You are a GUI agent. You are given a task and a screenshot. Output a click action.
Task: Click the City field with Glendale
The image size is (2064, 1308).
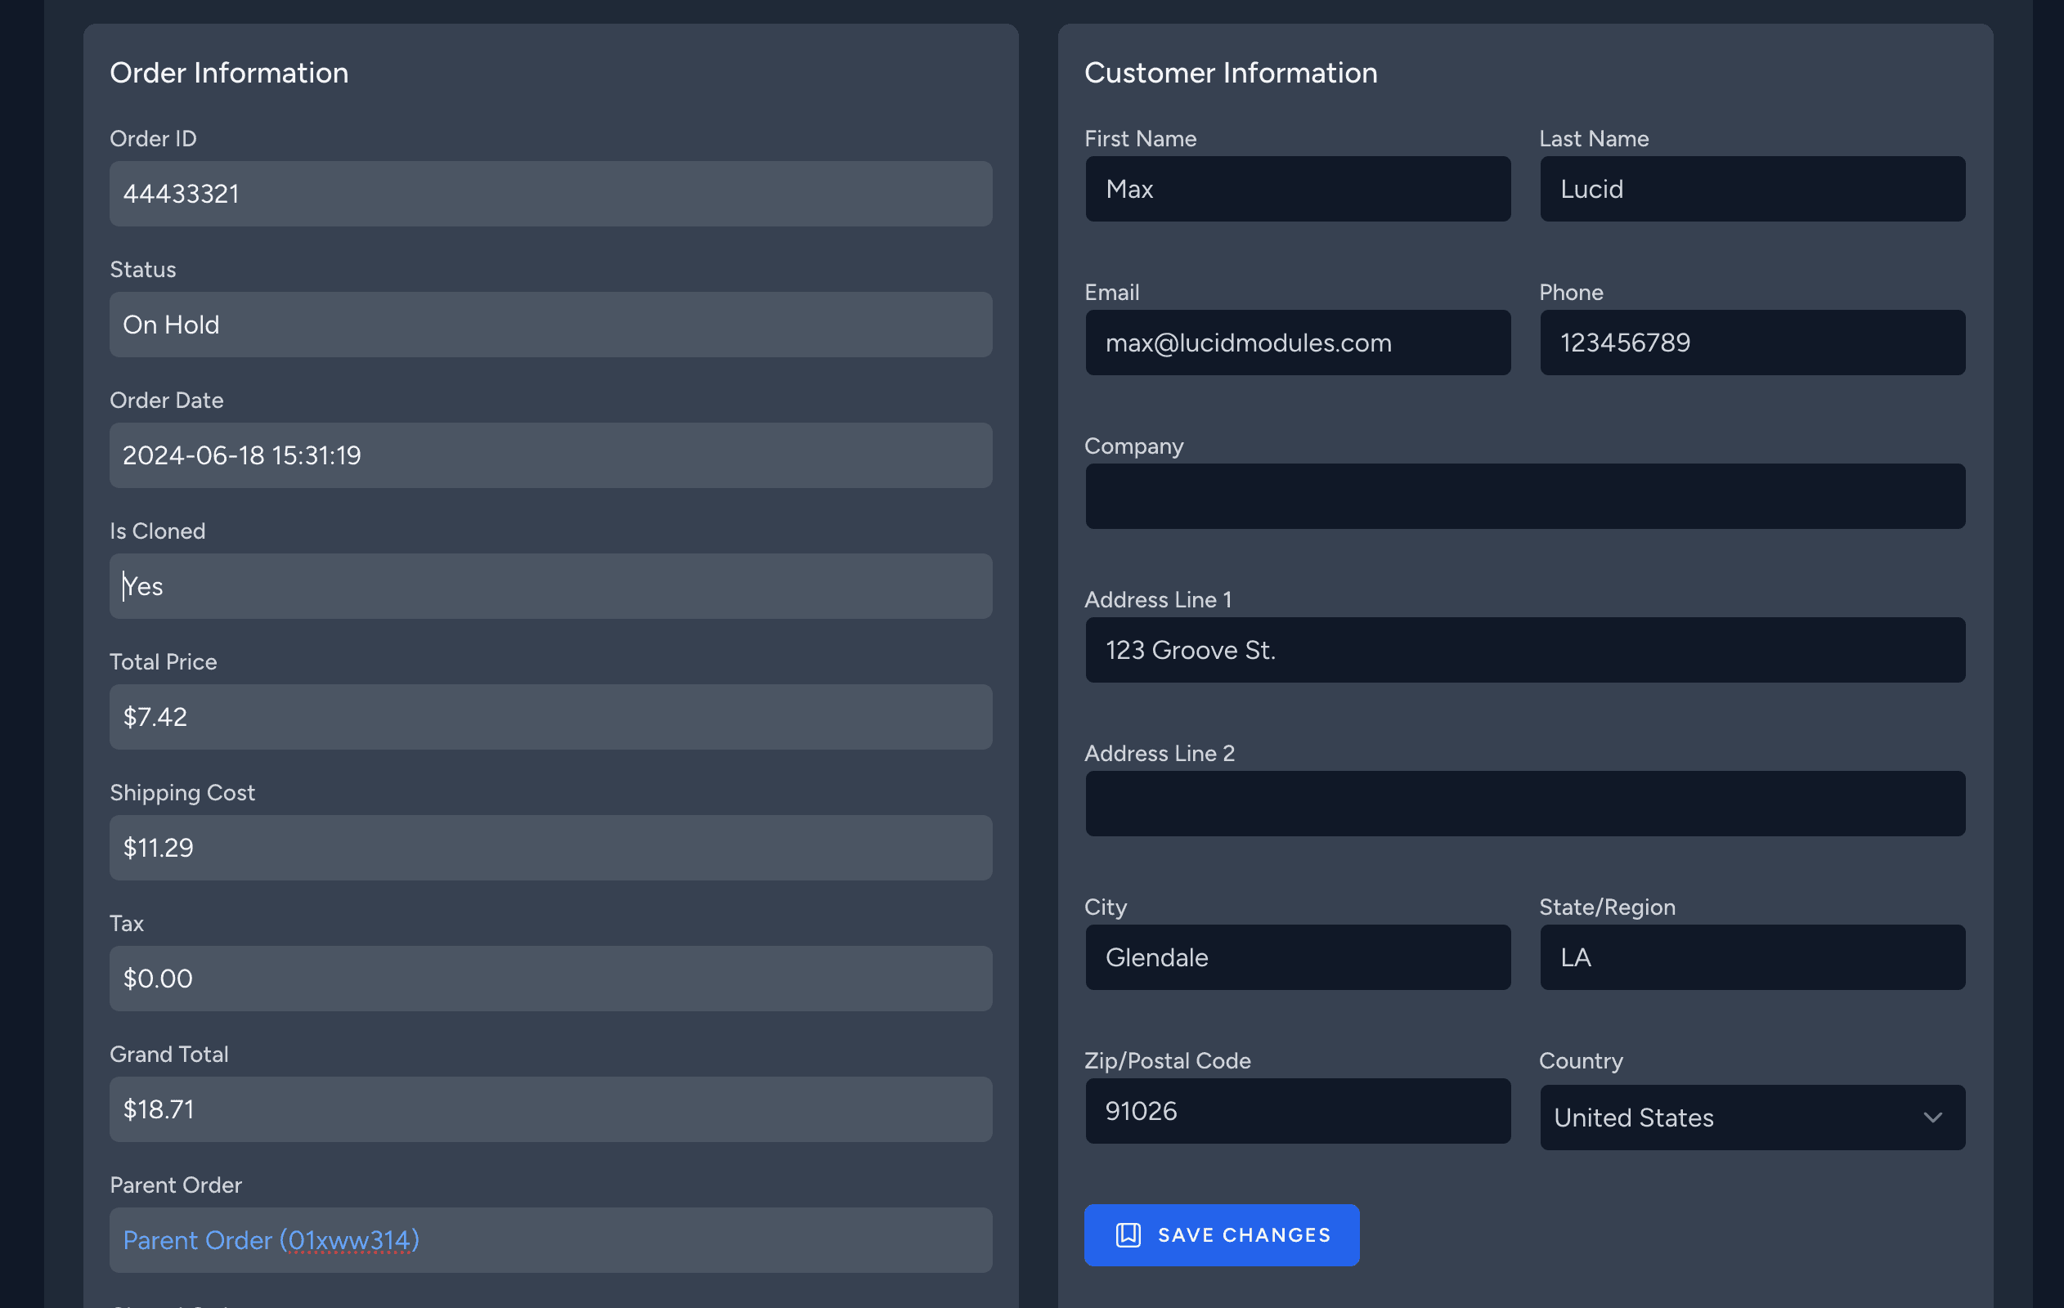click(x=1297, y=957)
